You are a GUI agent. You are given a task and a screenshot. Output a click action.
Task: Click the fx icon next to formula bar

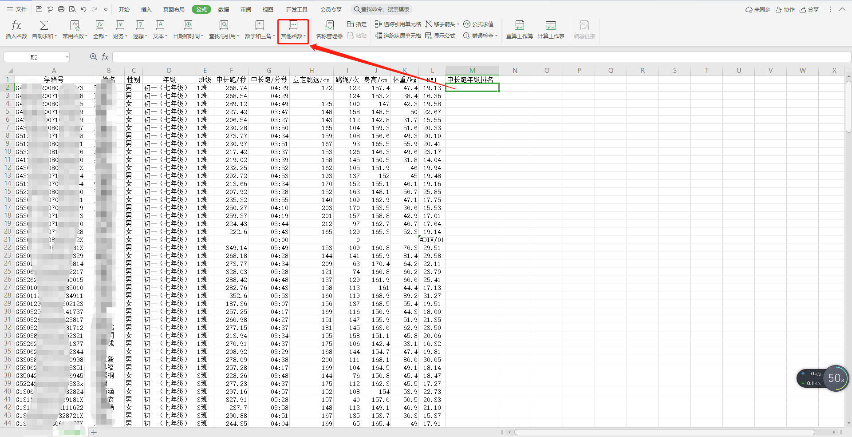click(105, 57)
